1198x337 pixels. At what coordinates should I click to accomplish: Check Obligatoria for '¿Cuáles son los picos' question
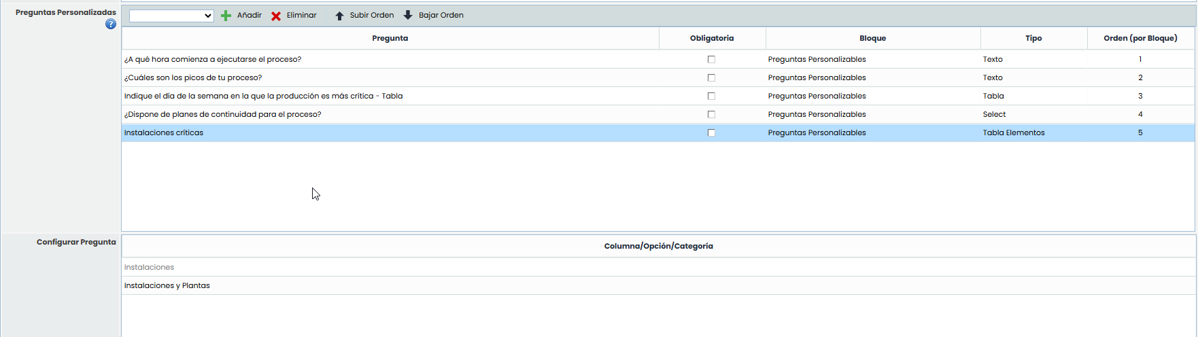711,78
